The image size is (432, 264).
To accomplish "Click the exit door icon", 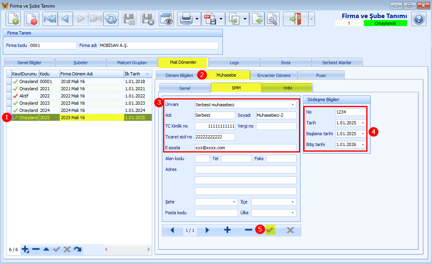I will pyautogui.click(x=295, y=19).
